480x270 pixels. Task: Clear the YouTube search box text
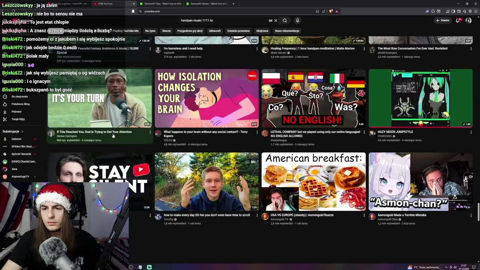(x=276, y=21)
